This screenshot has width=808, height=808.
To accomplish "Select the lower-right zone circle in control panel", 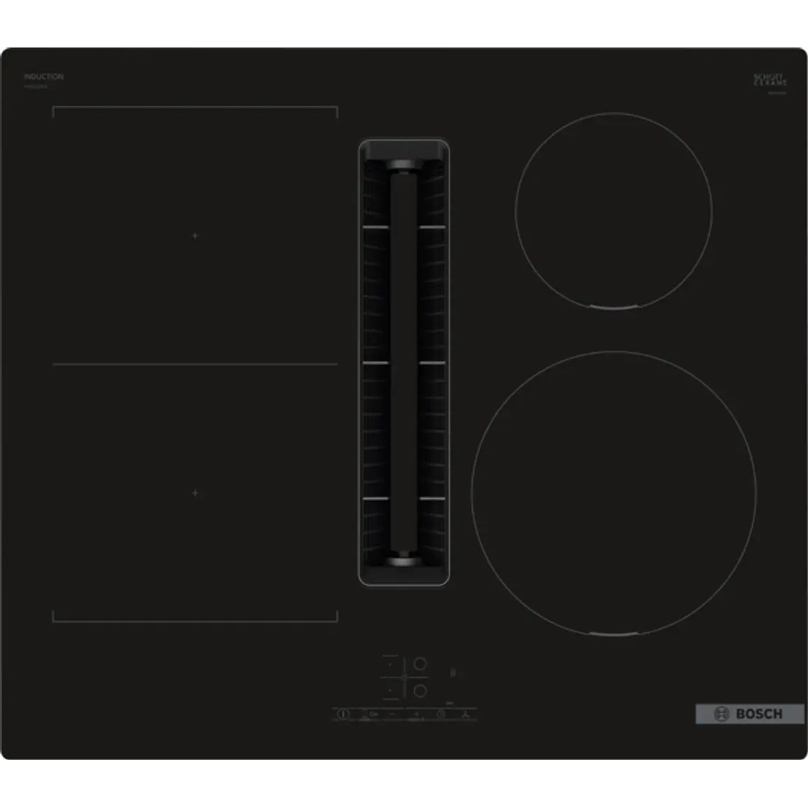I will click(x=420, y=690).
